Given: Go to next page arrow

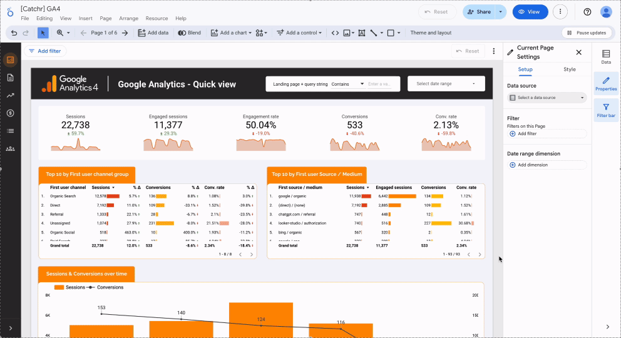Looking at the screenshot, I should 125,33.
